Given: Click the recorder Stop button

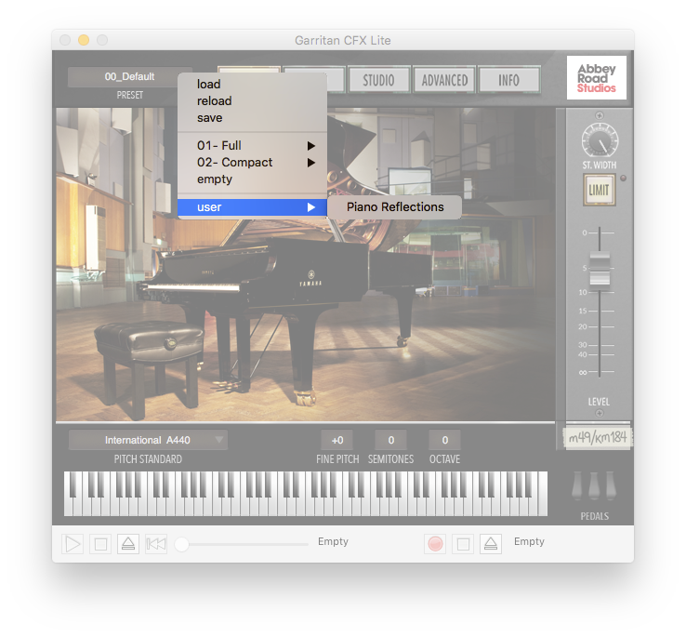Looking at the screenshot, I should click(x=463, y=544).
